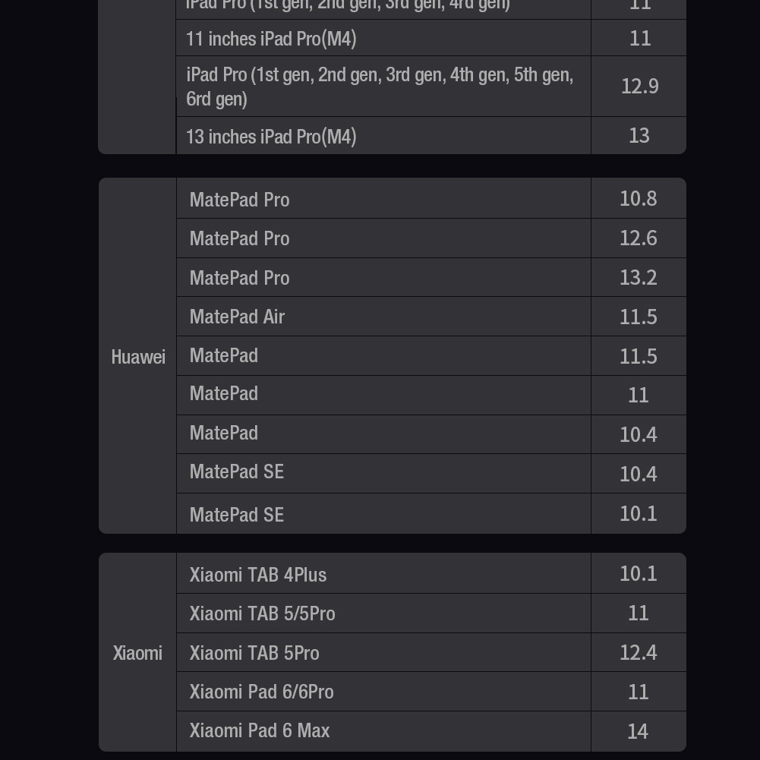Viewport: 760px width, 760px height.
Task: Click the Huawei brand label
Action: pos(138,357)
